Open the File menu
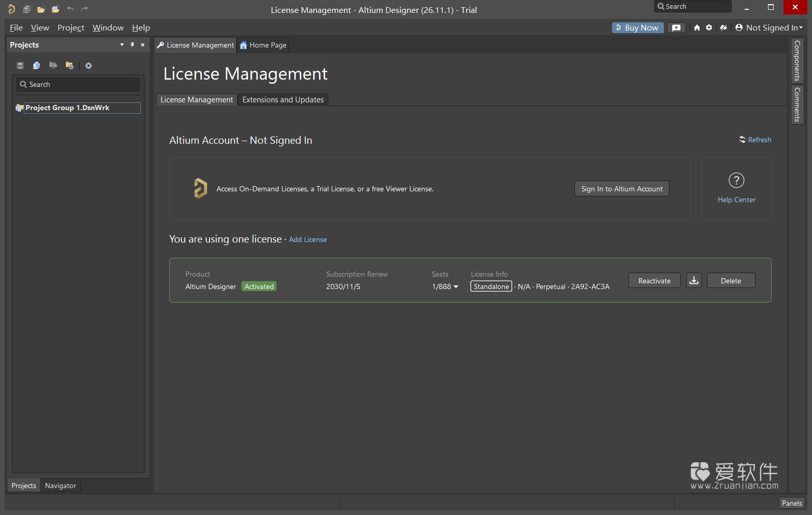Screen dimensions: 812x515 (x=16, y=28)
